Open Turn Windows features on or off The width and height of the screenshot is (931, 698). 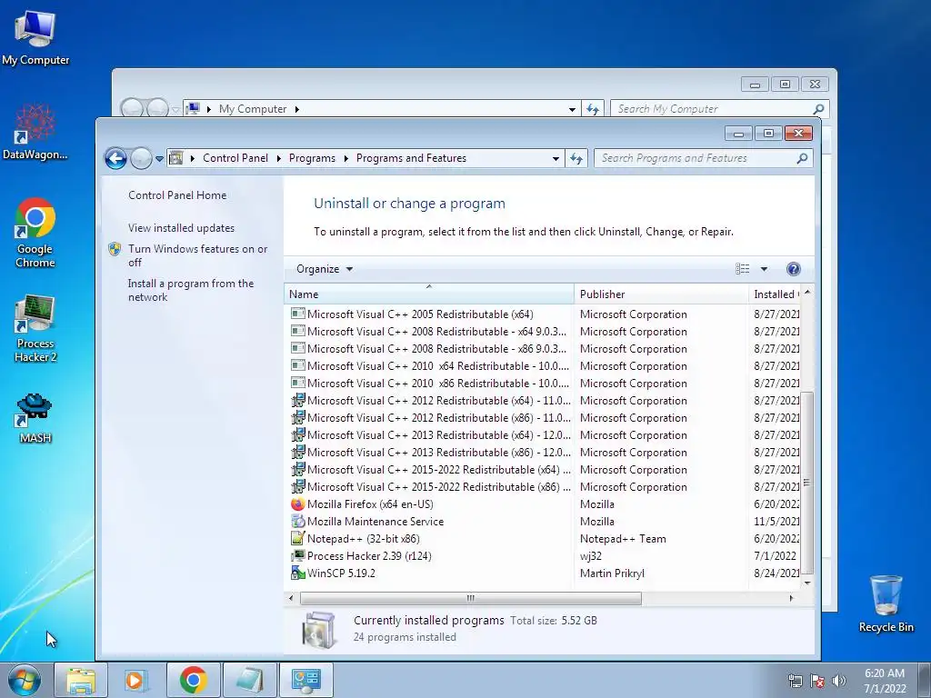197,255
